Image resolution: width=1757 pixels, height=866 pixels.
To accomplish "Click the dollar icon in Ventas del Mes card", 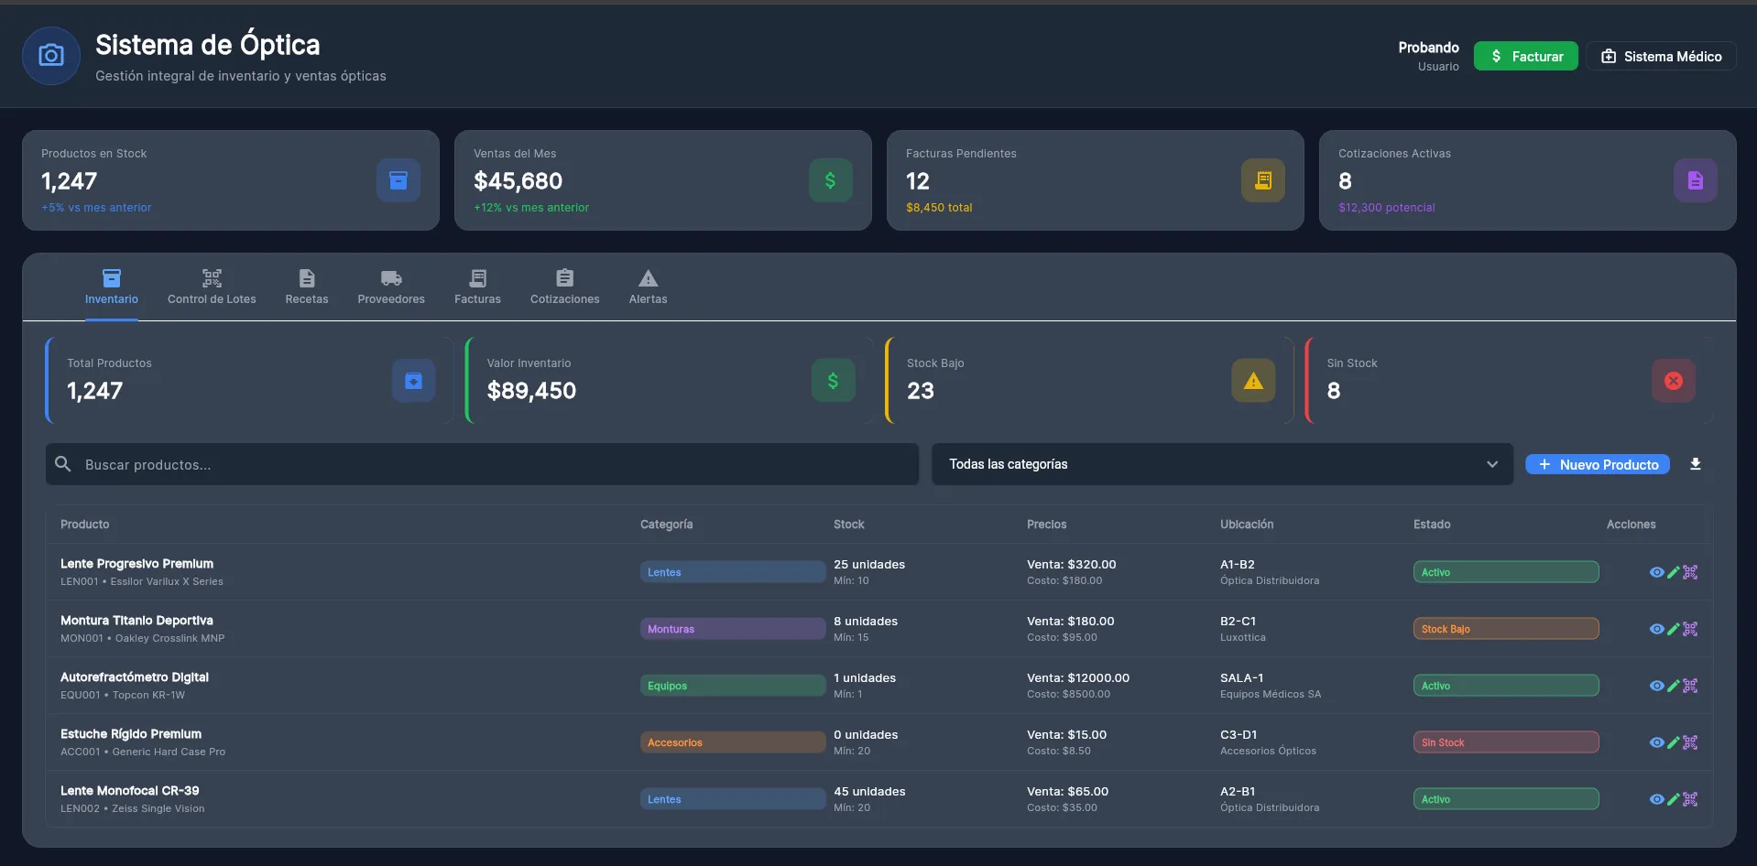I will coord(831,180).
